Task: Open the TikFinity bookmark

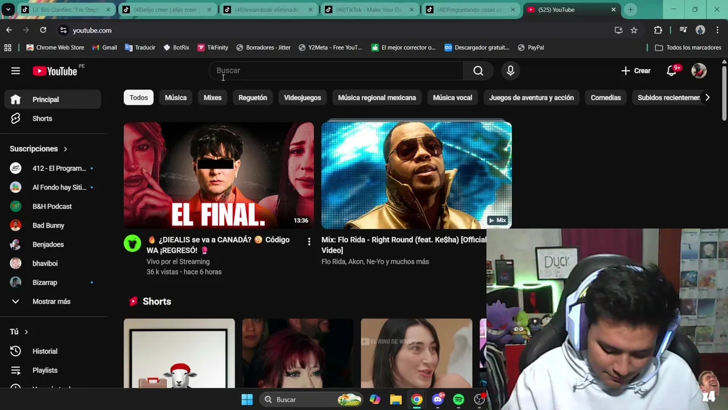Action: pyautogui.click(x=213, y=47)
